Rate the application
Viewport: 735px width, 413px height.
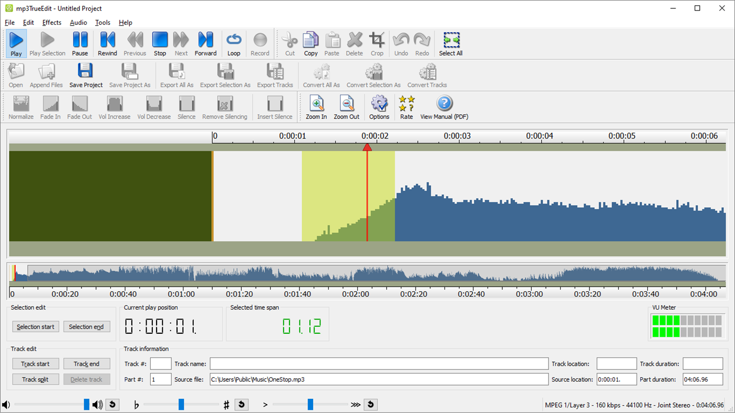pyautogui.click(x=406, y=107)
